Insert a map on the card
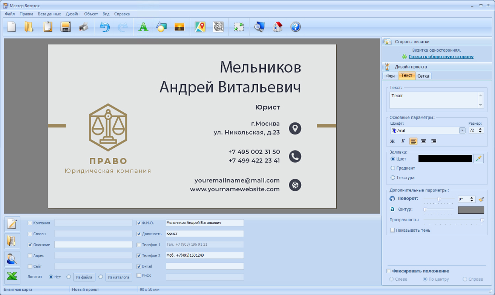 click(x=200, y=27)
